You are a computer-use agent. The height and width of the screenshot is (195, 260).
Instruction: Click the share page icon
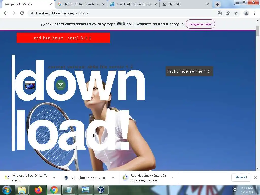coord(228,13)
